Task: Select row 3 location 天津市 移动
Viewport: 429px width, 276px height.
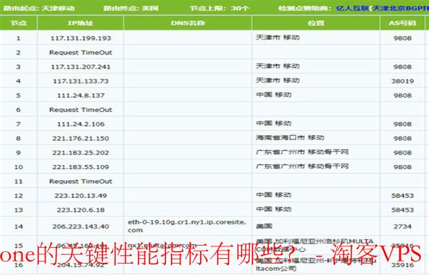Action: 277,66
